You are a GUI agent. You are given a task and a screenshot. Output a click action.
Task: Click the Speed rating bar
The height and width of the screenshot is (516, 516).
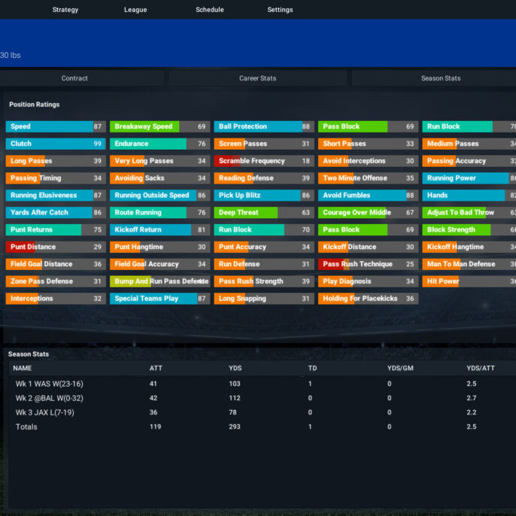pos(56,126)
